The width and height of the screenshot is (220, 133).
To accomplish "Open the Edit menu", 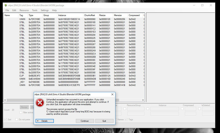I will click(x=14, y=10).
